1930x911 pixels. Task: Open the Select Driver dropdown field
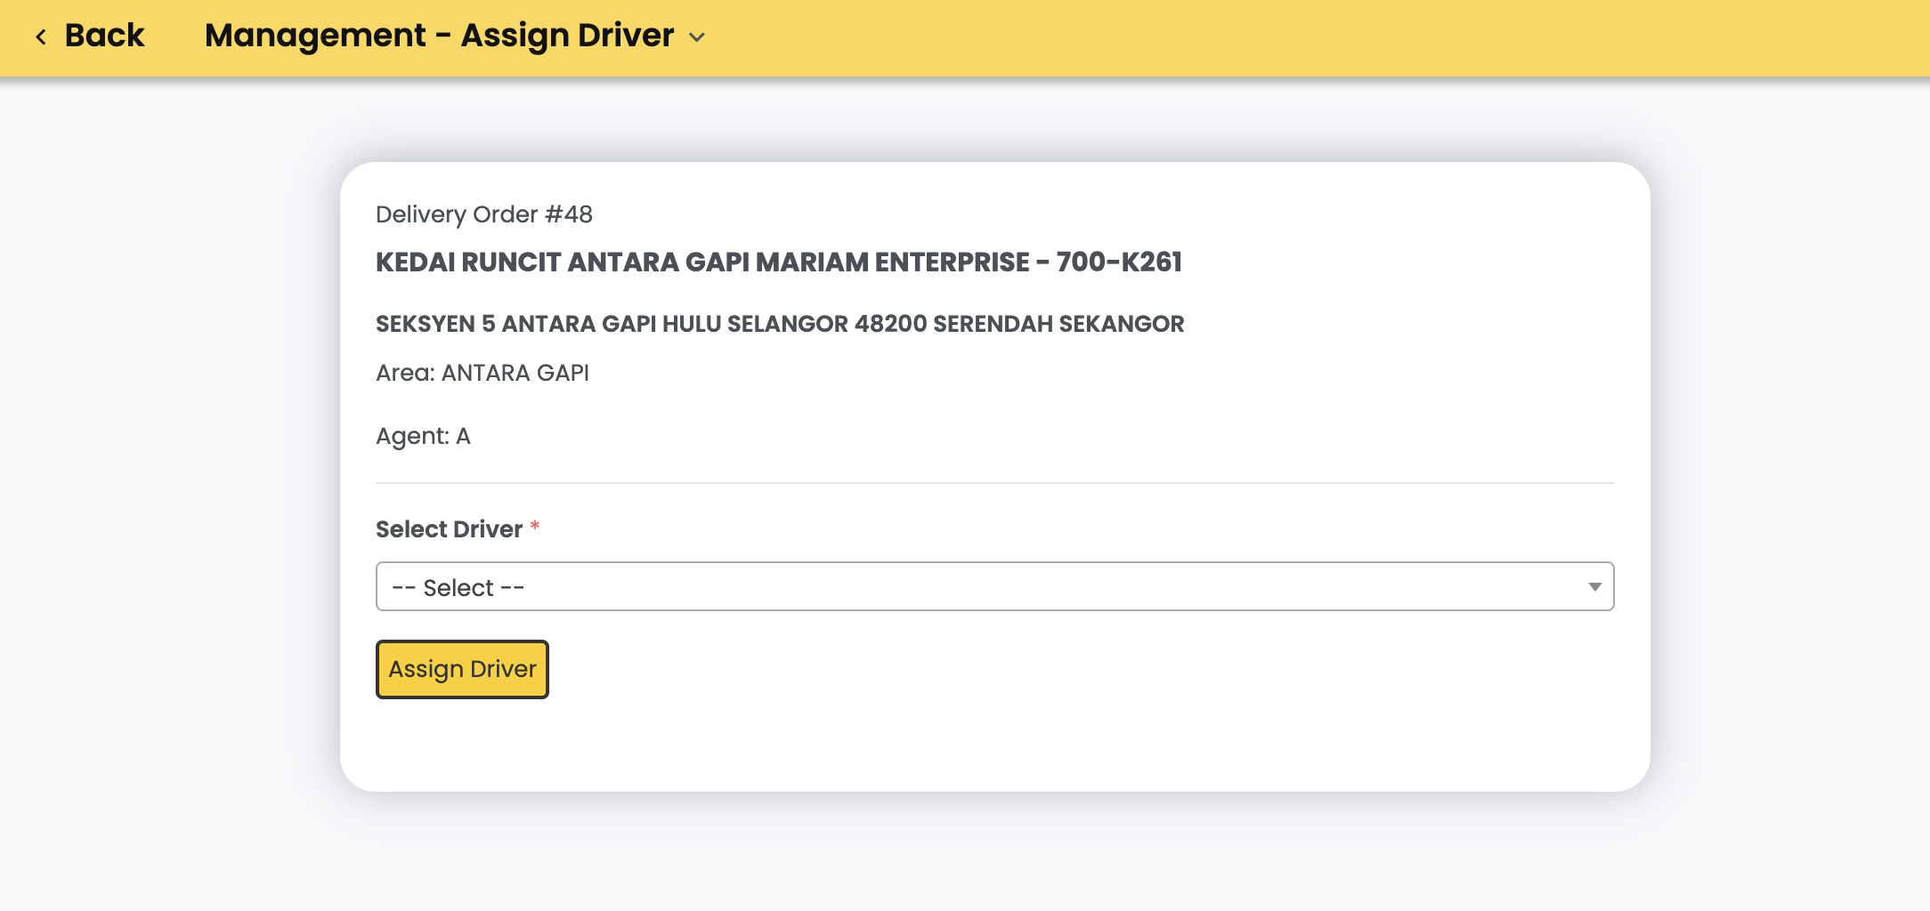pos(993,586)
